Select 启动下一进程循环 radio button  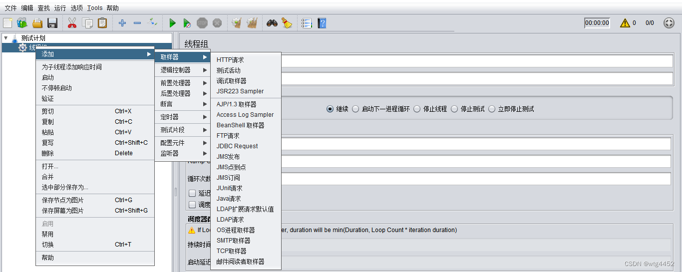355,109
